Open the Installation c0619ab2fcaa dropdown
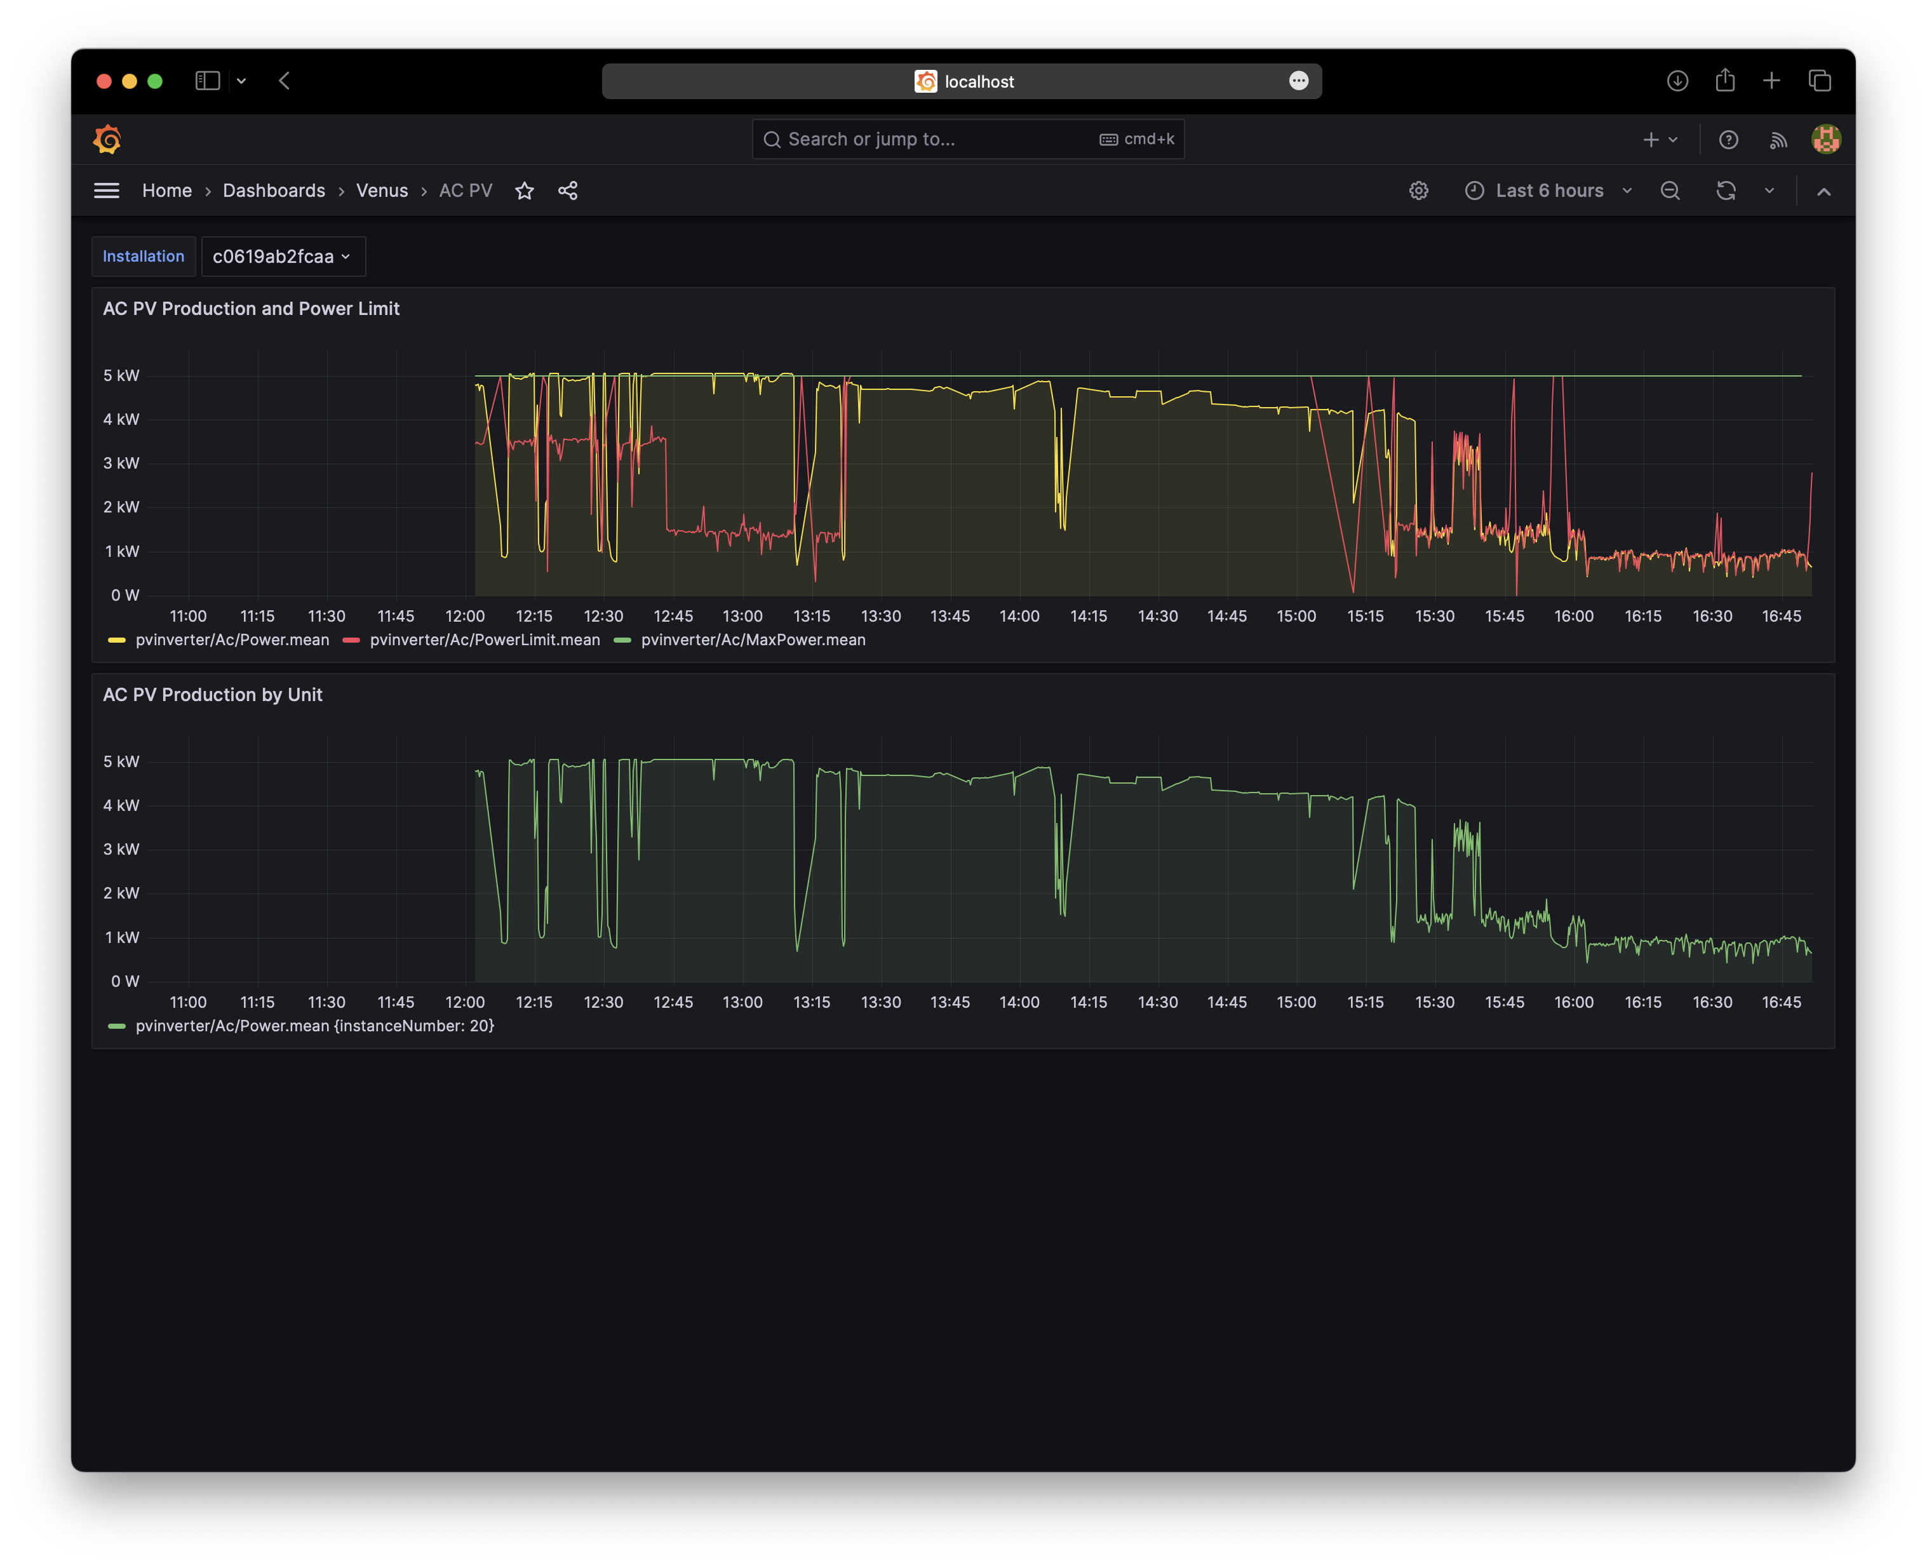Screen dimensions: 1927x1566 click(x=283, y=256)
